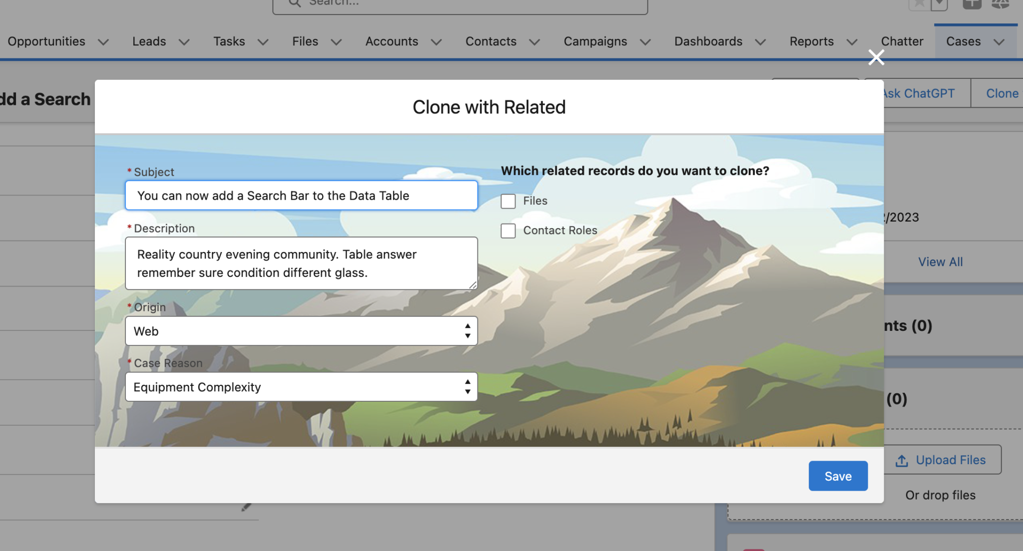Open Global Actions using the plus icon
This screenshot has width=1023, height=551.
click(x=972, y=4)
